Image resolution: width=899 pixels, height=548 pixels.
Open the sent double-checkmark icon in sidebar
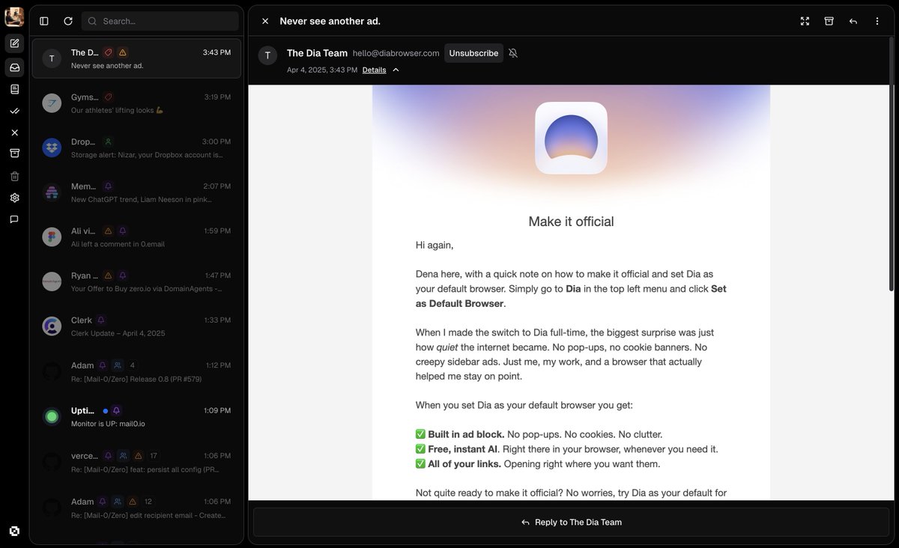14,111
